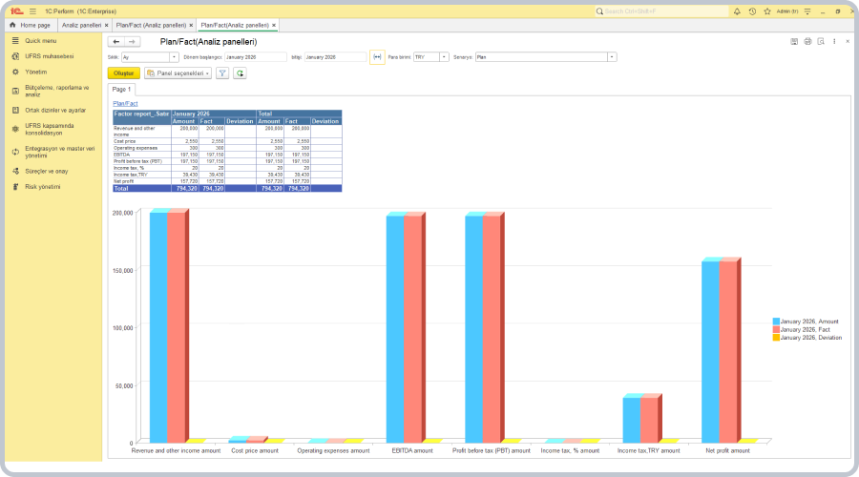Open the Plan/Fact link above the table
The width and height of the screenshot is (859, 477).
(x=125, y=103)
